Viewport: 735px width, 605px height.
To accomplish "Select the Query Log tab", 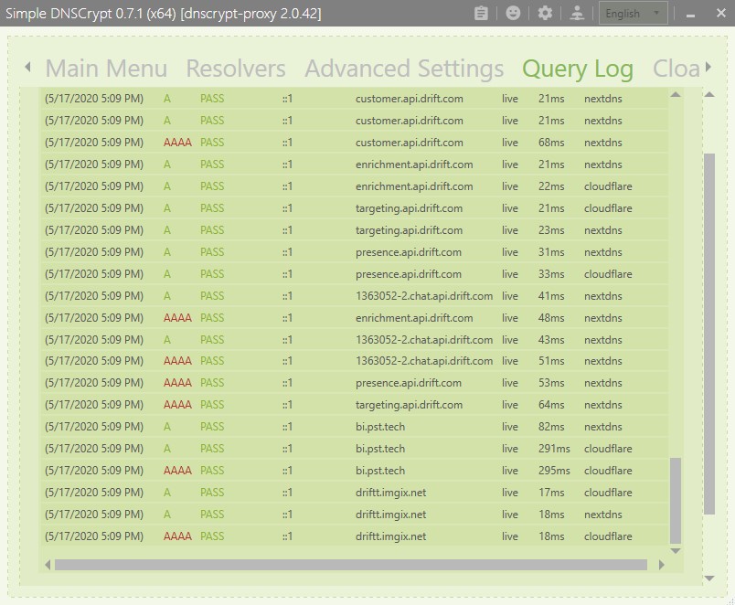I will point(578,69).
